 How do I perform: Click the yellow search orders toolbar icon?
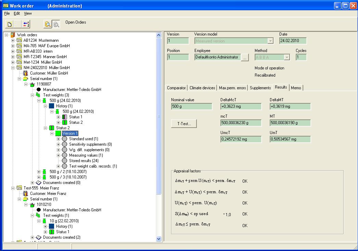[x=48, y=24]
